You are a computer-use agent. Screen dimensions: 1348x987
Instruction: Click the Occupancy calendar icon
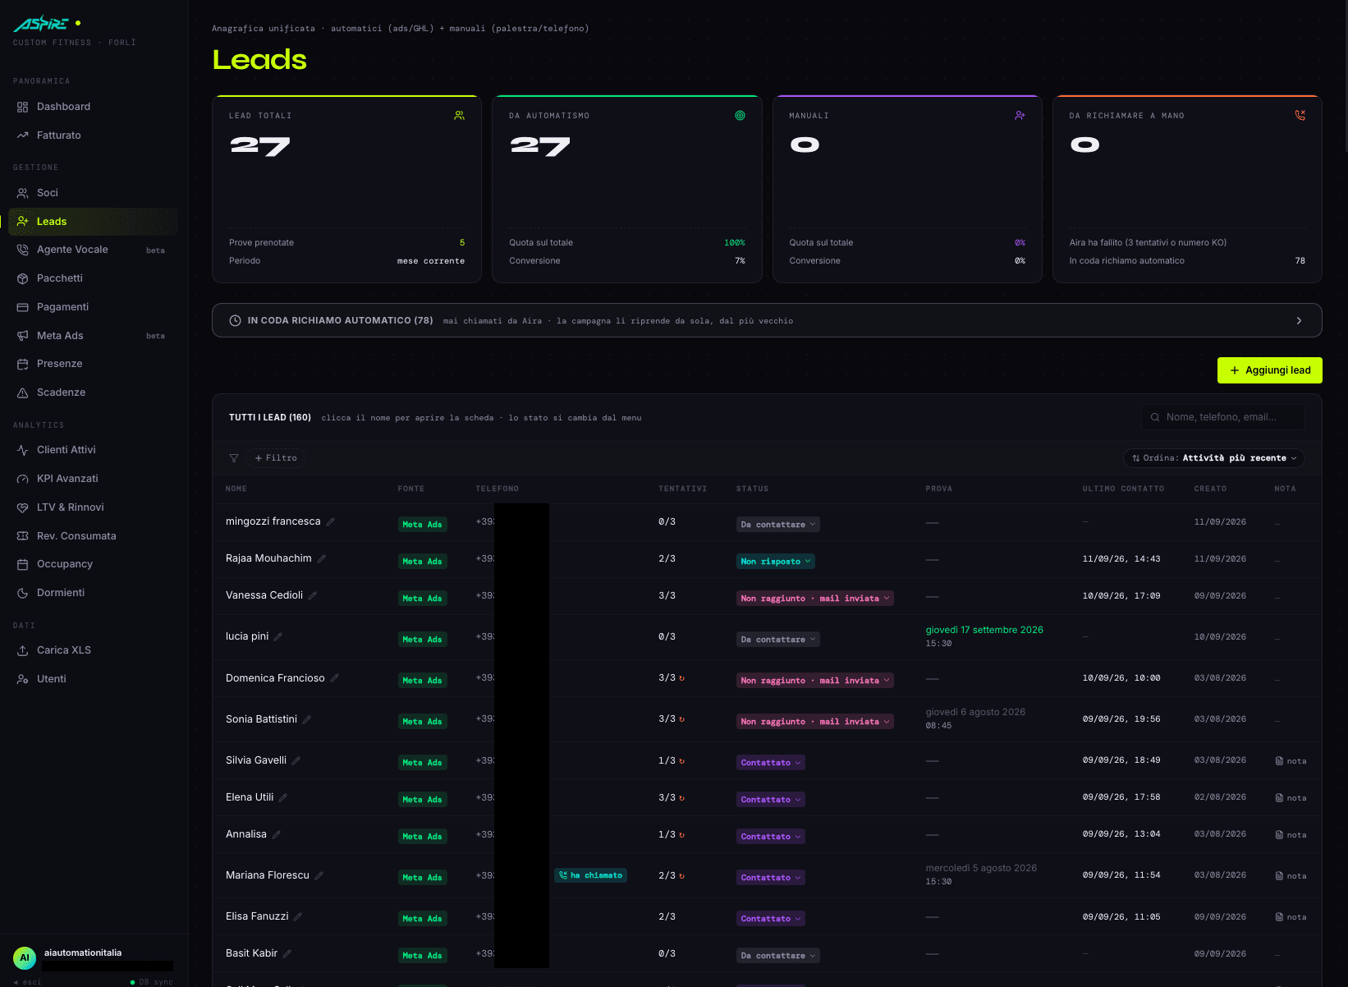[23, 564]
